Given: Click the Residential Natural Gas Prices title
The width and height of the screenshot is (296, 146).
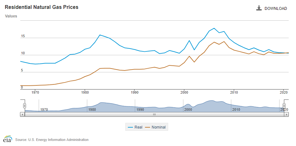Looking at the screenshot, I should point(42,7).
